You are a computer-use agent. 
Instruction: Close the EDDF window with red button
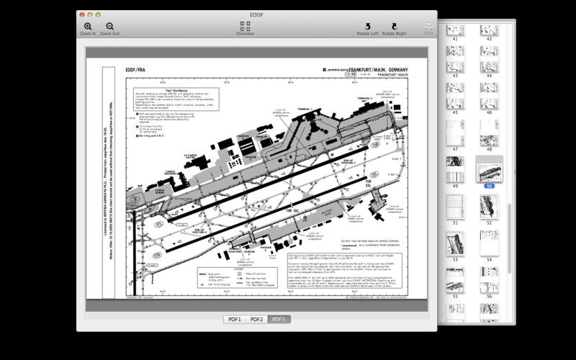[x=82, y=14]
